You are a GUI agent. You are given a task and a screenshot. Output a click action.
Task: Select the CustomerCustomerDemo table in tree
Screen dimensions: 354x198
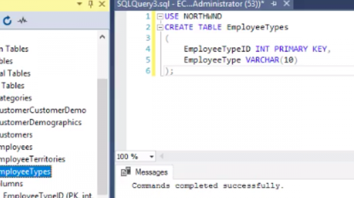42,110
